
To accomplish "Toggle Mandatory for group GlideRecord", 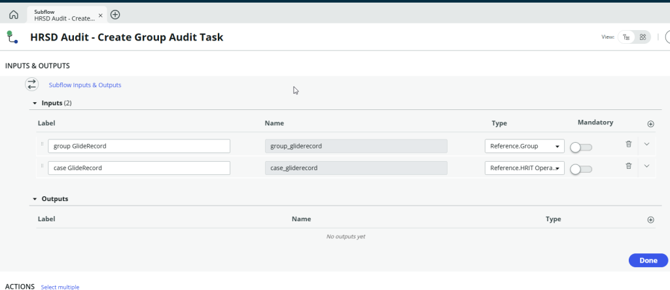I will tap(580, 147).
